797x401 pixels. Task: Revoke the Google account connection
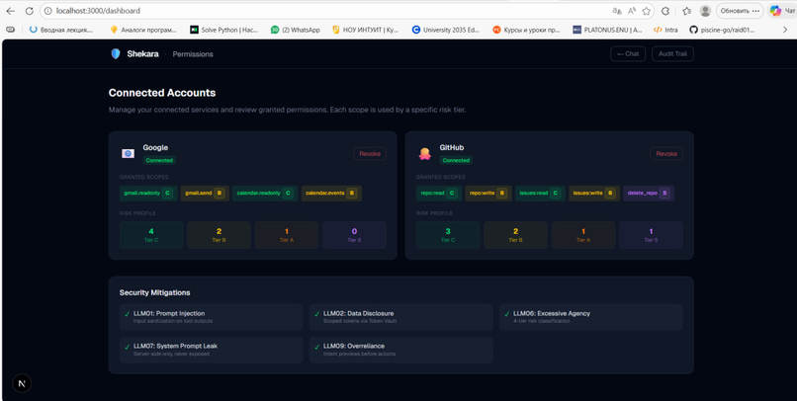370,154
